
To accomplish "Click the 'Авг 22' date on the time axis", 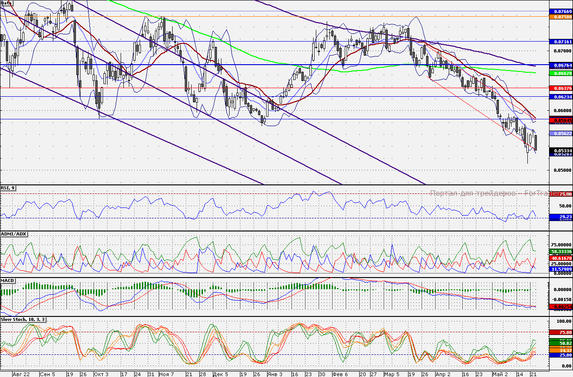I will coord(21,374).
